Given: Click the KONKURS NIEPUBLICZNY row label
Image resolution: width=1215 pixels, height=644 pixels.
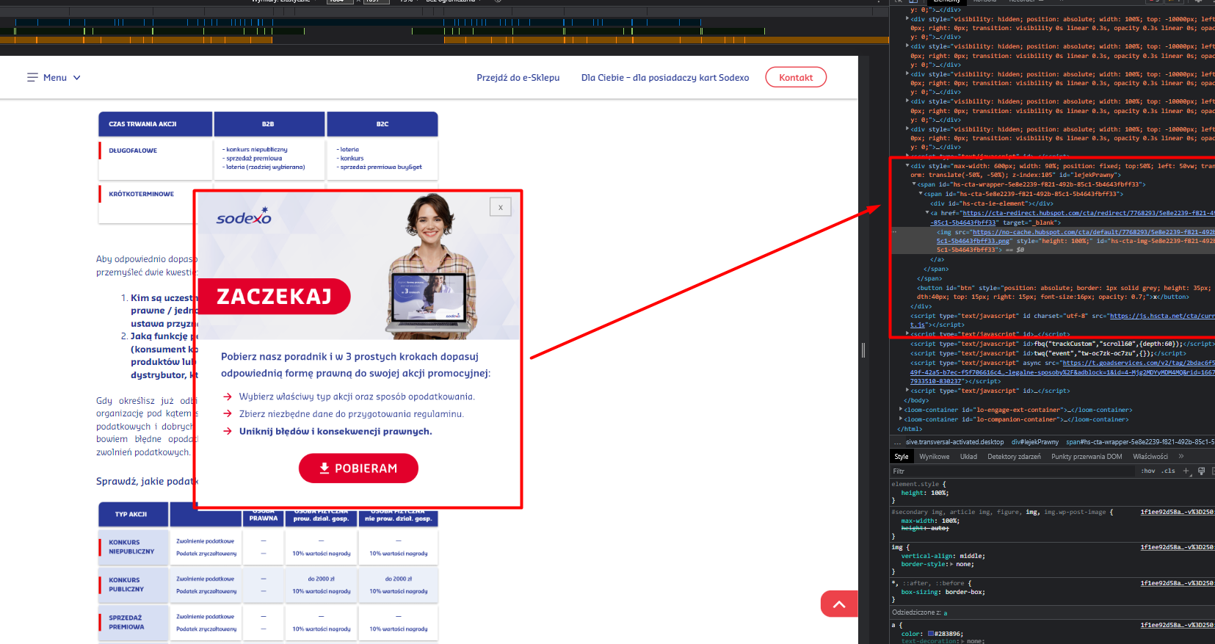Looking at the screenshot, I should [131, 547].
